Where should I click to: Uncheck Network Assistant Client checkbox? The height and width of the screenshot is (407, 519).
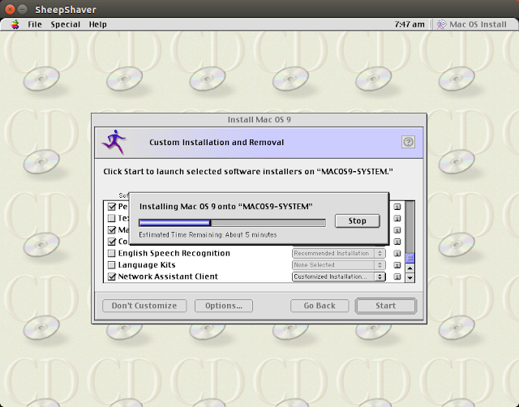(x=112, y=276)
